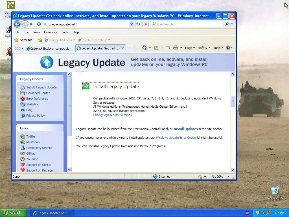
Task: Open Web Slice Gallery dropdown
Action: [94, 40]
